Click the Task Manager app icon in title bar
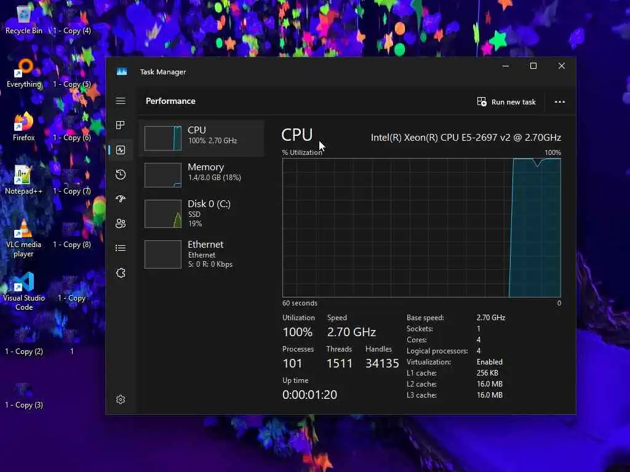Viewport: 630px width, 472px height. 122,72
